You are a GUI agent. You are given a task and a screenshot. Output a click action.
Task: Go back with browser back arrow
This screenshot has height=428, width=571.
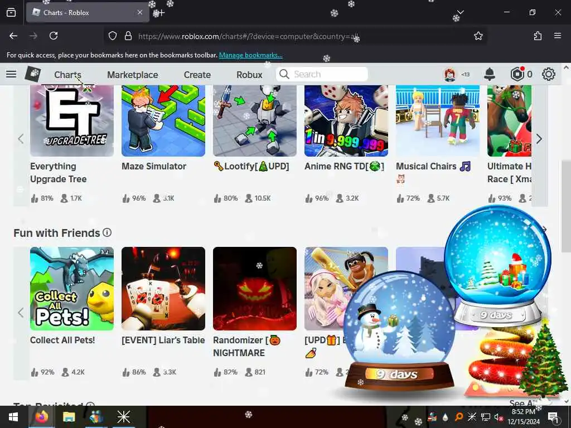(13, 36)
